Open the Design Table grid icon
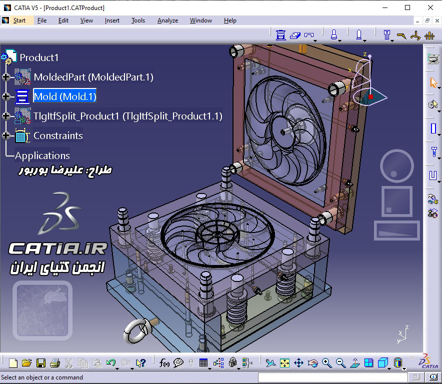442x384 pixels. click(203, 363)
